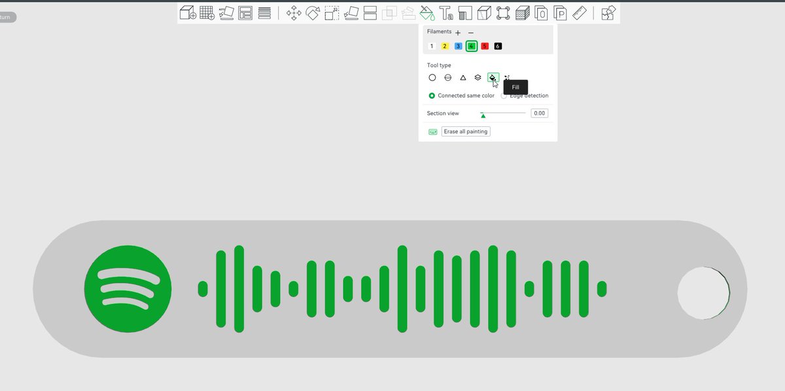Remove a filament with the minus button

pos(471,33)
